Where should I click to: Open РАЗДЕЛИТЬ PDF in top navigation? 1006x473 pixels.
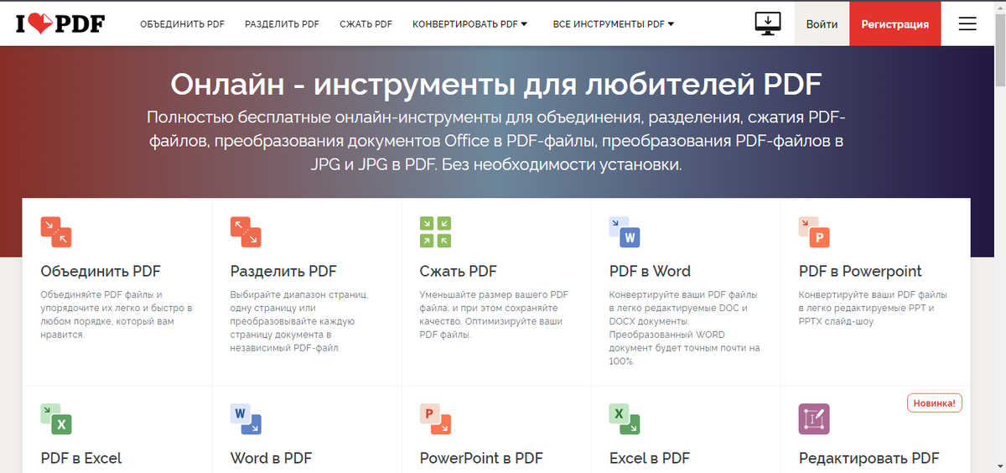coord(282,24)
